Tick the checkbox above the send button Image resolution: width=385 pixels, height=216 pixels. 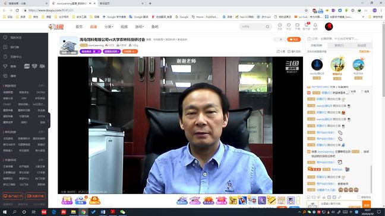pyautogui.click(x=359, y=197)
